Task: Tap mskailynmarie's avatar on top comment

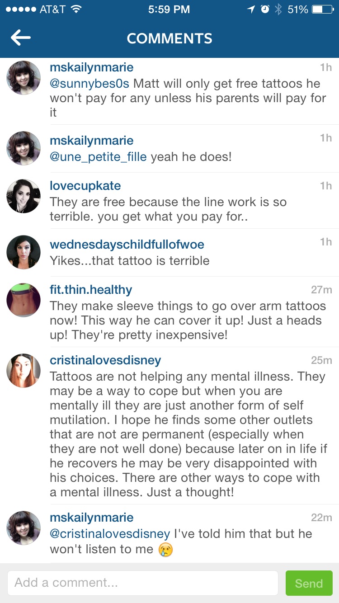Action: pos(24,78)
